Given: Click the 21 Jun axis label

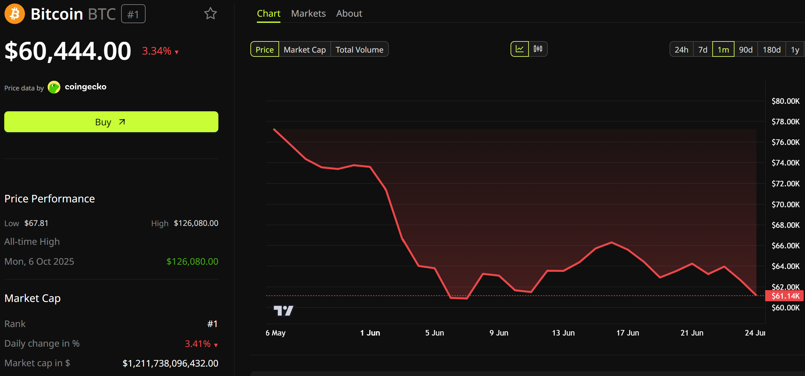Looking at the screenshot, I should click(692, 333).
